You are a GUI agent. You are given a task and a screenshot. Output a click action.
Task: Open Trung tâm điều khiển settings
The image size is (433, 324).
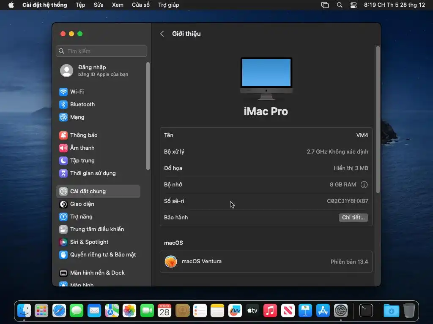(98, 229)
